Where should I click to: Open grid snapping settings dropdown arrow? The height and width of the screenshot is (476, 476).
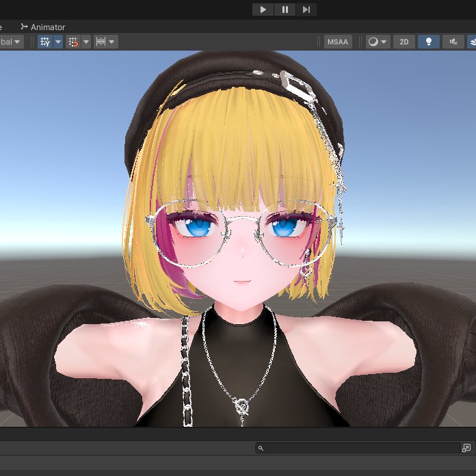(x=86, y=42)
